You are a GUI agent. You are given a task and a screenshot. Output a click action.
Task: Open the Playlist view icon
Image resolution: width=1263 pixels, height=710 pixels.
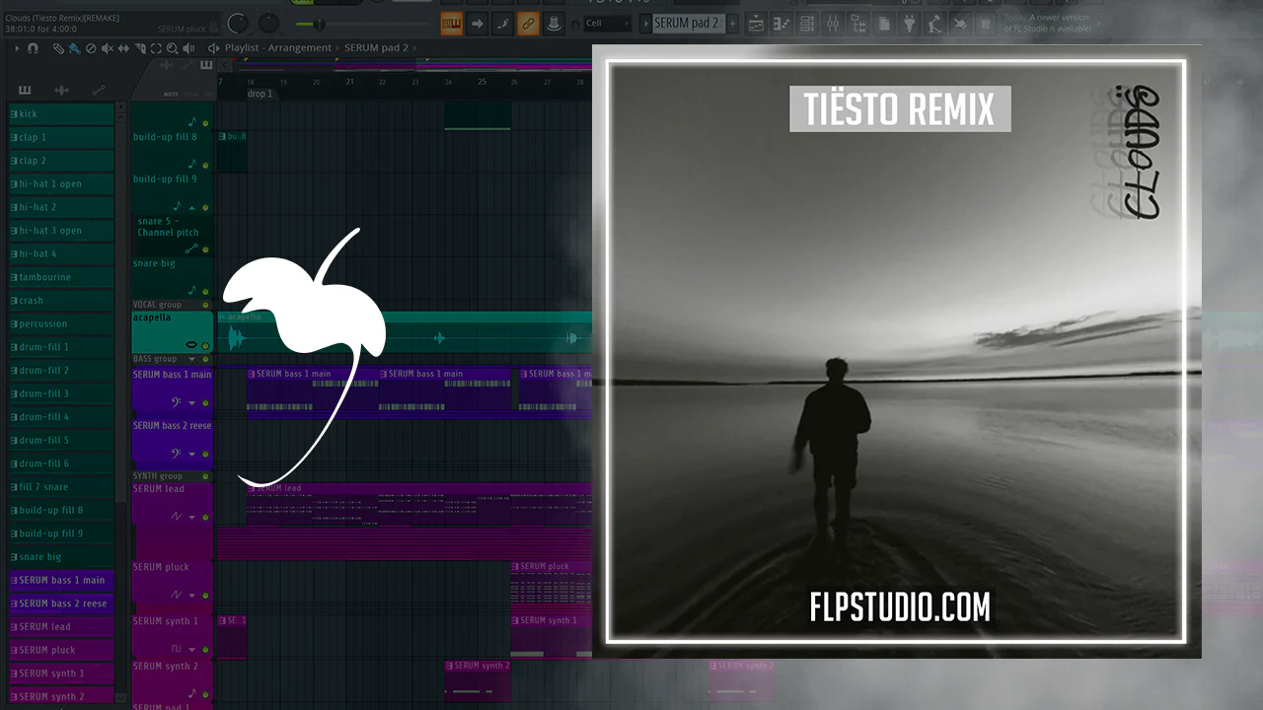[757, 23]
